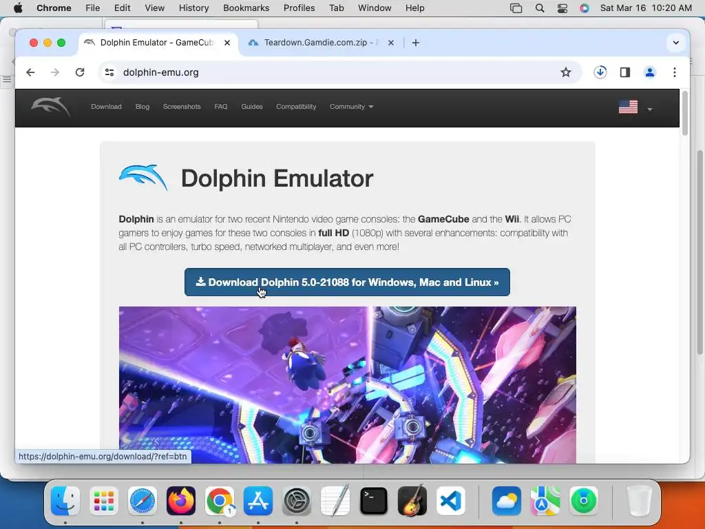The height and width of the screenshot is (529, 705).
Task: Close the Dolphin Emulator tab
Action: pos(227,43)
